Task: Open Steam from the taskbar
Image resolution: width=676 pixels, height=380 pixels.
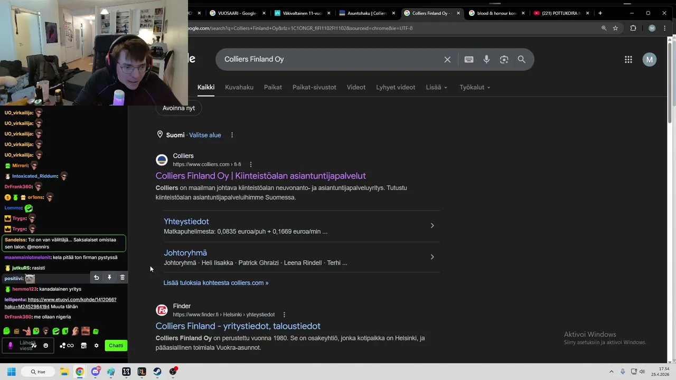Action: tap(157, 372)
